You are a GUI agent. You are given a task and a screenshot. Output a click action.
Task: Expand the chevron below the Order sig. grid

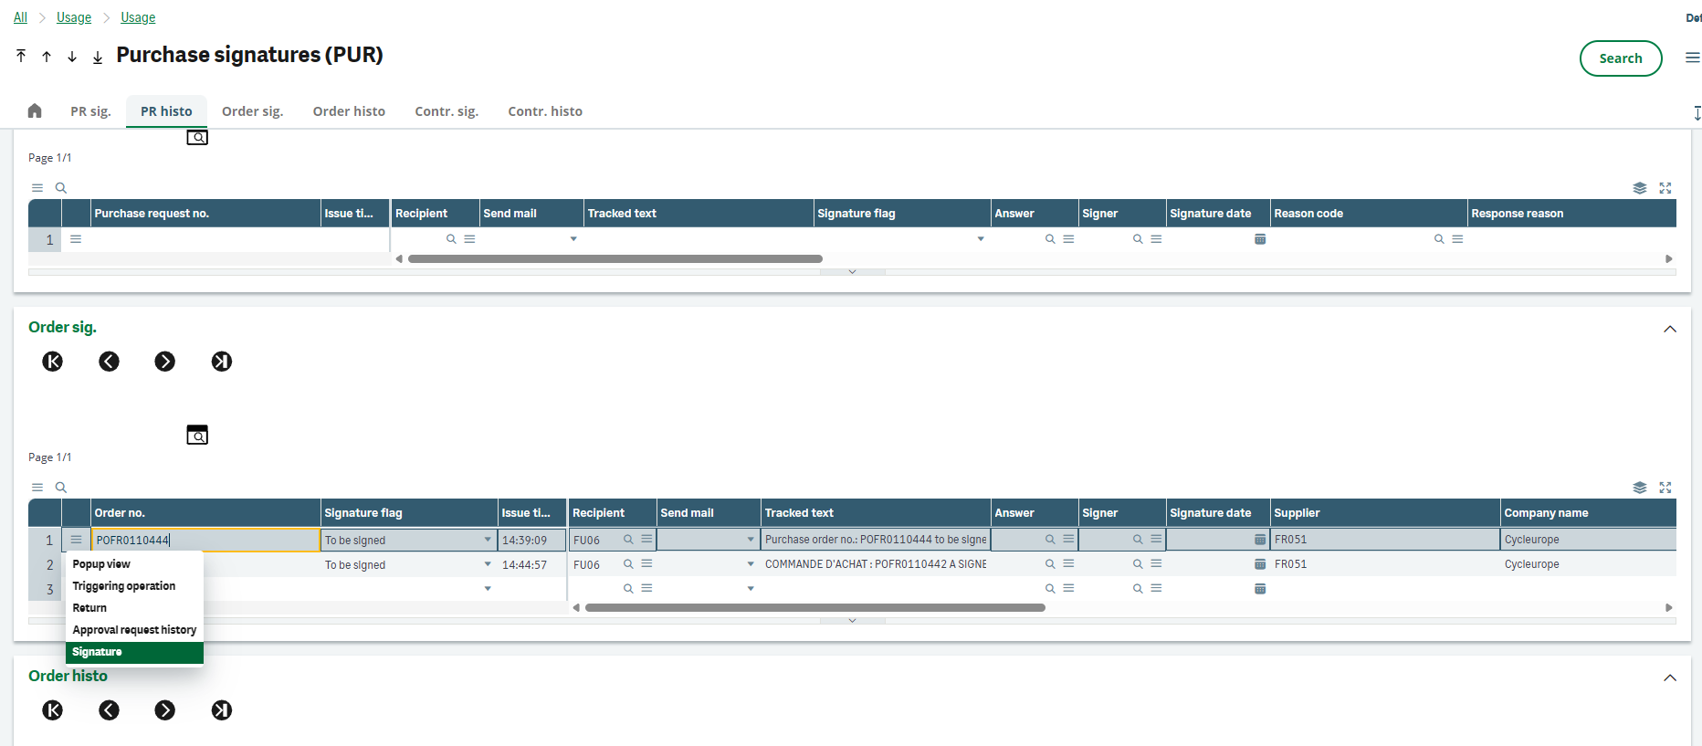click(852, 621)
